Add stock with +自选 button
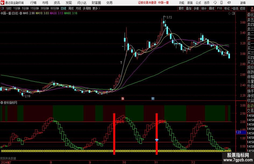 (235, 8)
